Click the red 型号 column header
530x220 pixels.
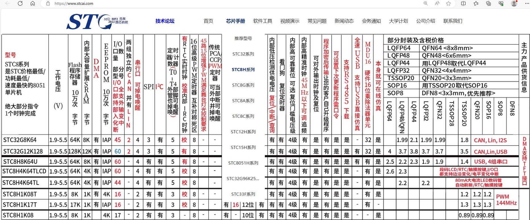click(10, 55)
